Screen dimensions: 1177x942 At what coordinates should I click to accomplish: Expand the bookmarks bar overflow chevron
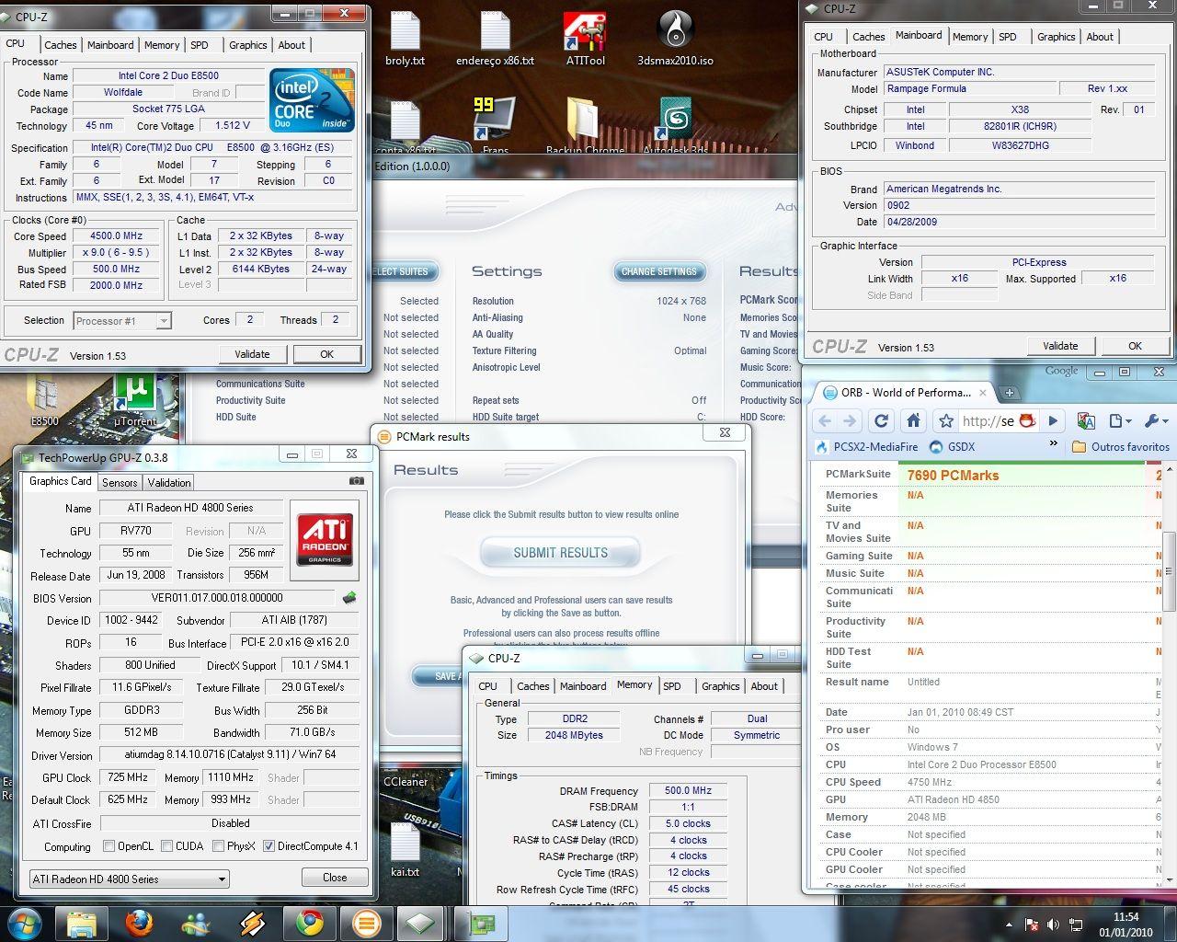(x=1053, y=443)
